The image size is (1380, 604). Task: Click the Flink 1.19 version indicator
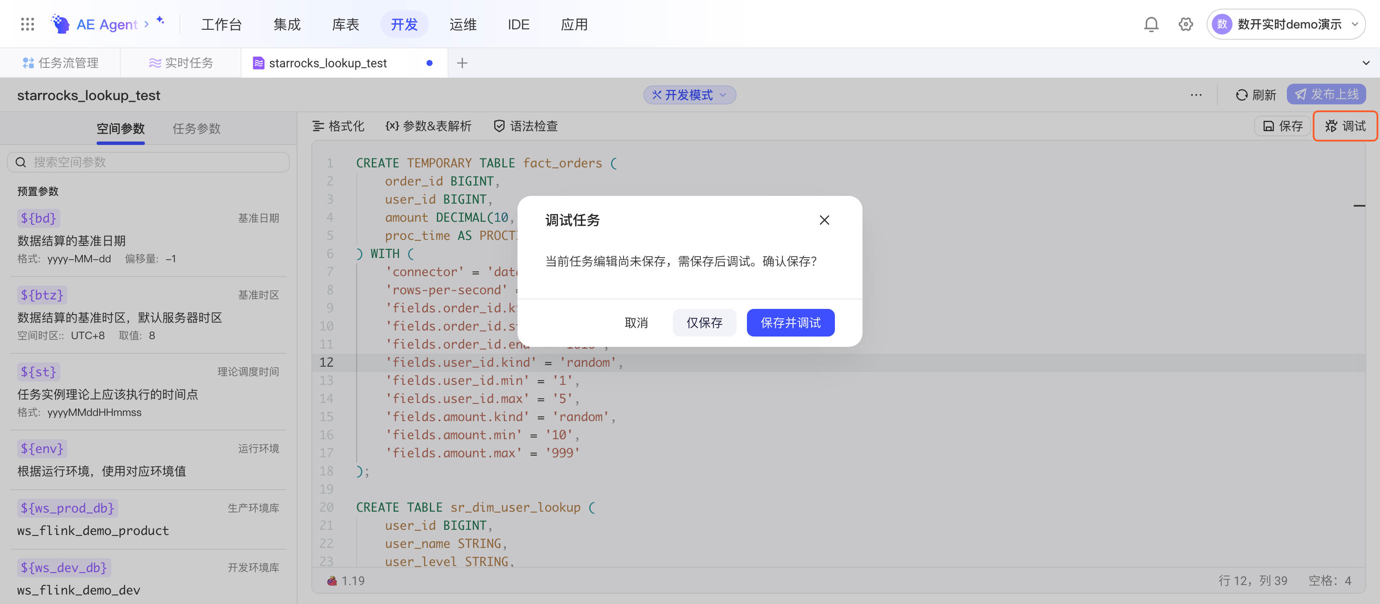346,580
